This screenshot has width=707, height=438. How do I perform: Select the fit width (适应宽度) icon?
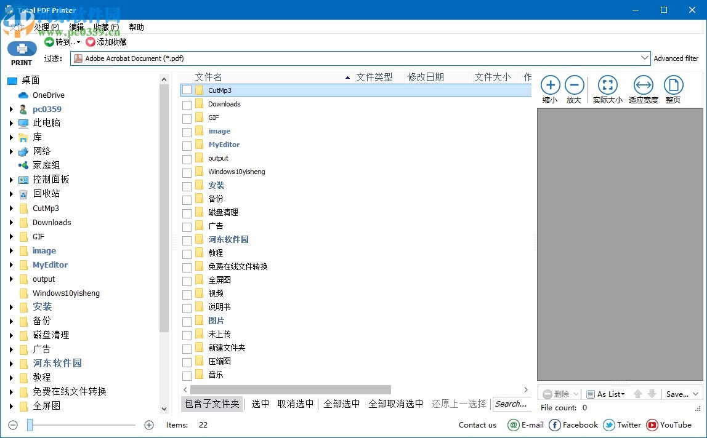tap(642, 86)
